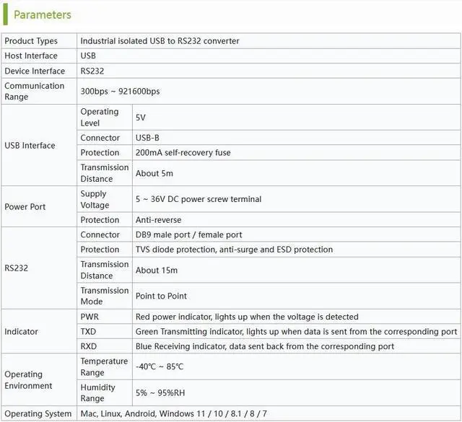Click the Industrial isolated USB to RS232 converter text
Screen dimensions: 462x422
160,41
